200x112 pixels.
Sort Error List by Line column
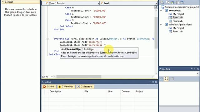[x=110, y=91]
